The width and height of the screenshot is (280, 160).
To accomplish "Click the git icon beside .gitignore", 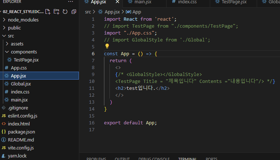I will [x=4, y=108].
